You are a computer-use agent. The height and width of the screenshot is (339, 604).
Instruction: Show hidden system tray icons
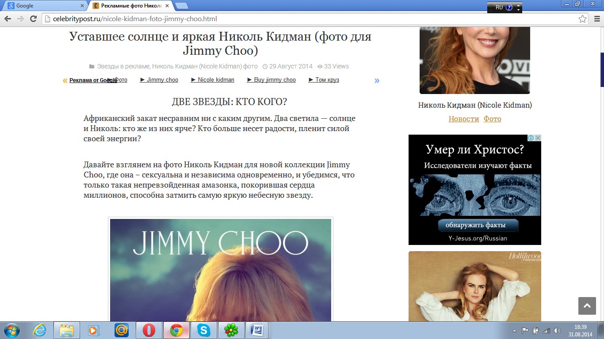[514, 331]
